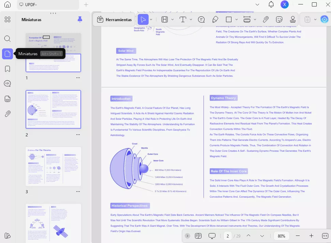Select the stamp tool
This screenshot has width=331, height=243.
[x=292, y=20]
